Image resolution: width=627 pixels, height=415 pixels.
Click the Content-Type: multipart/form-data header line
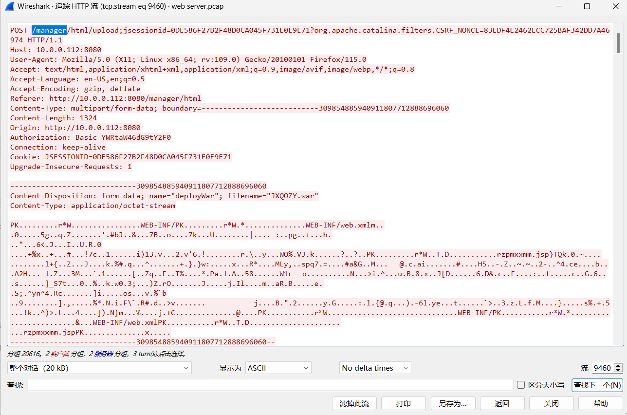click(230, 108)
